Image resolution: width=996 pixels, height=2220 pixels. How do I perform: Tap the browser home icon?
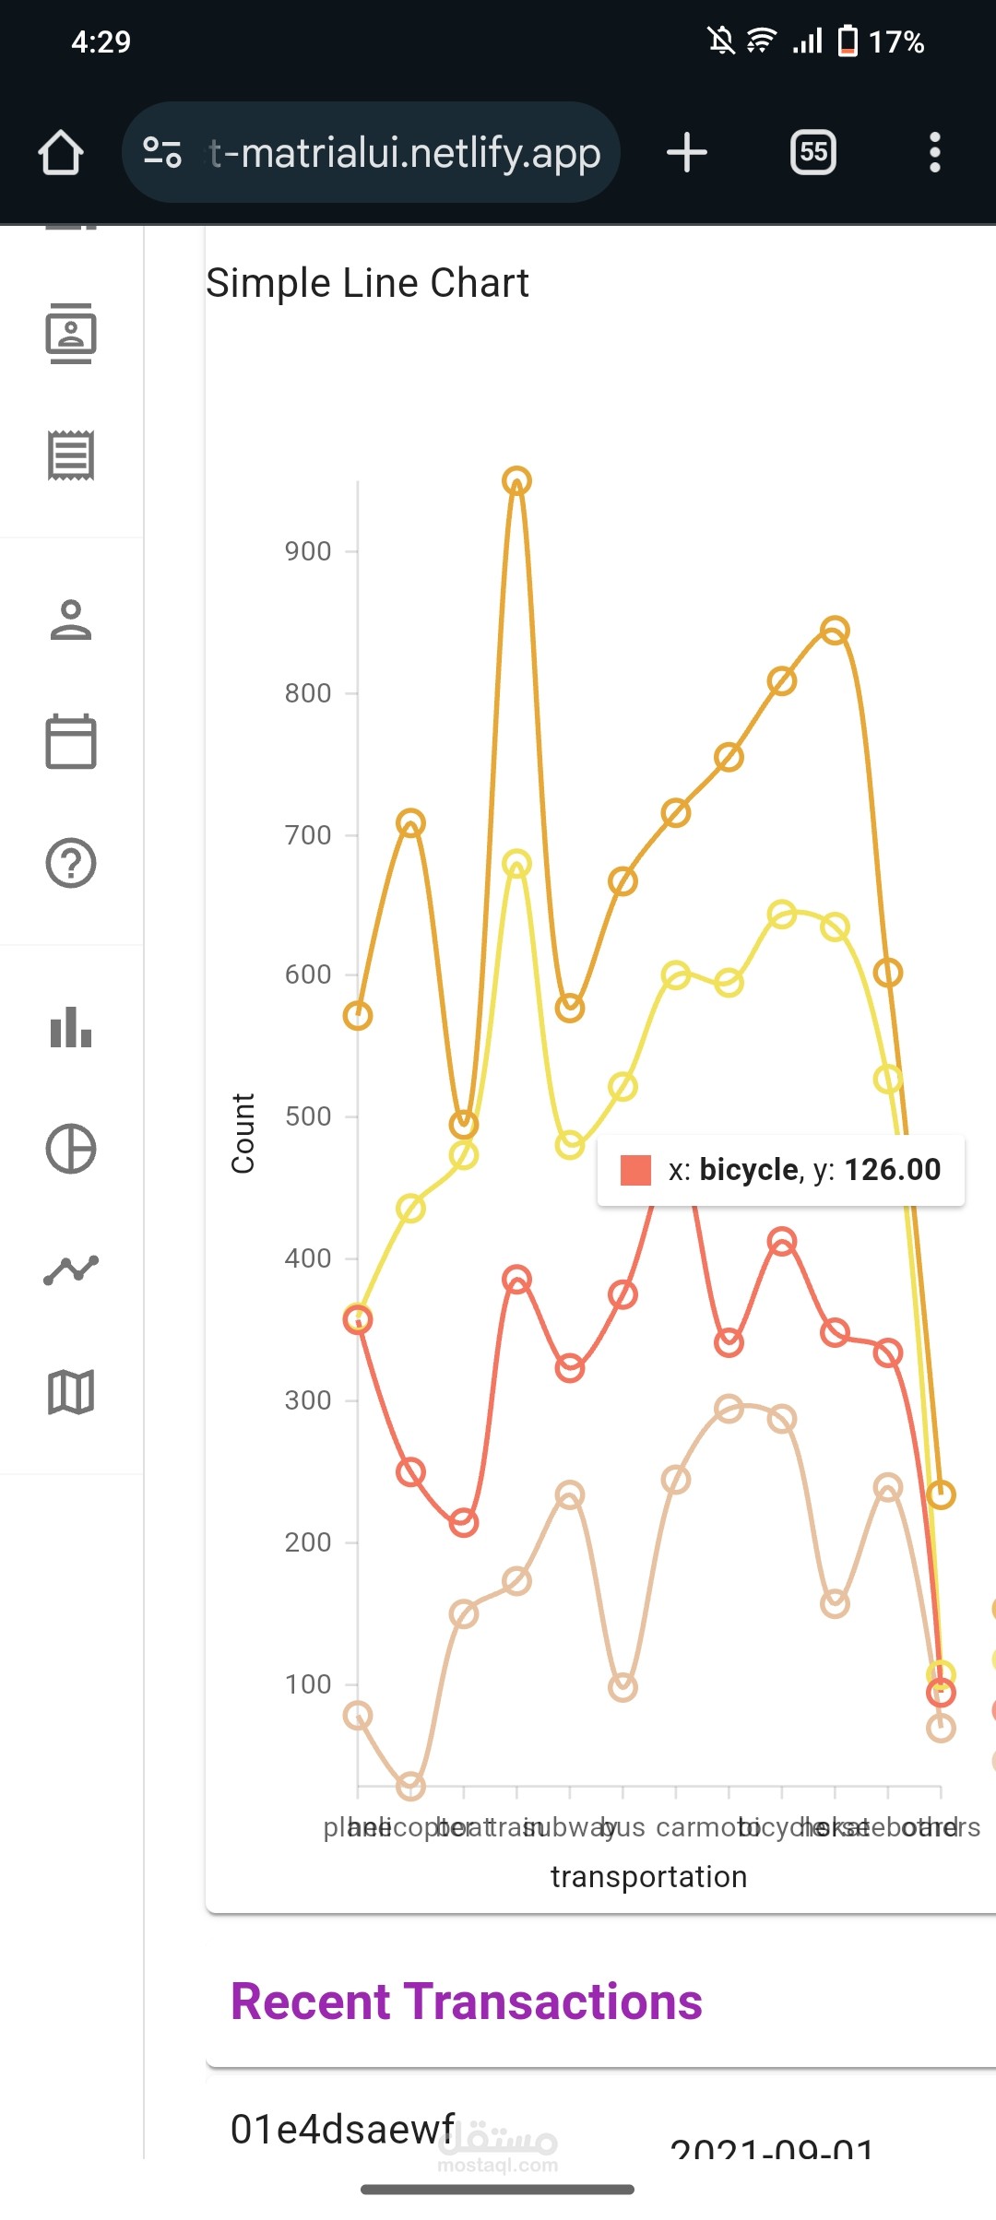[61, 152]
